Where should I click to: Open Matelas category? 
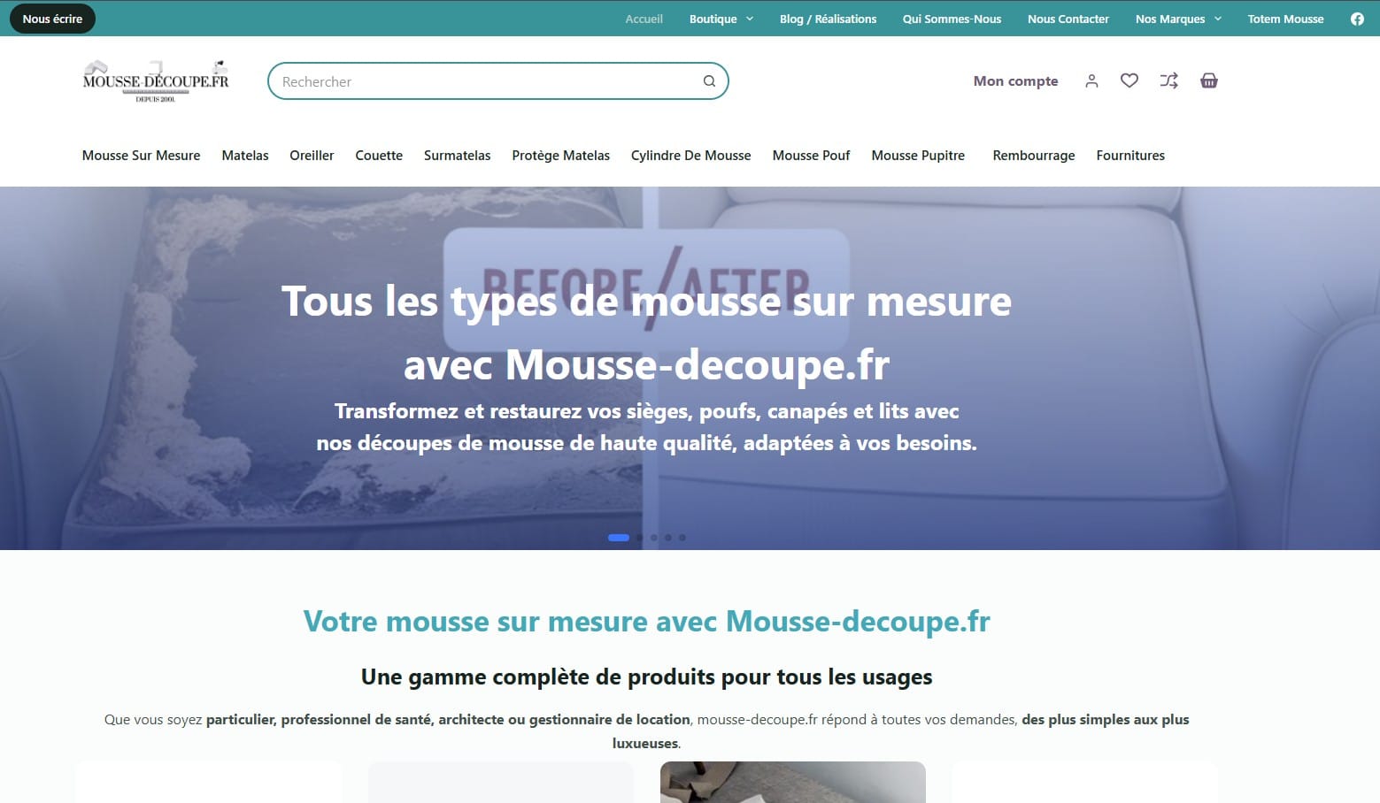tap(245, 156)
